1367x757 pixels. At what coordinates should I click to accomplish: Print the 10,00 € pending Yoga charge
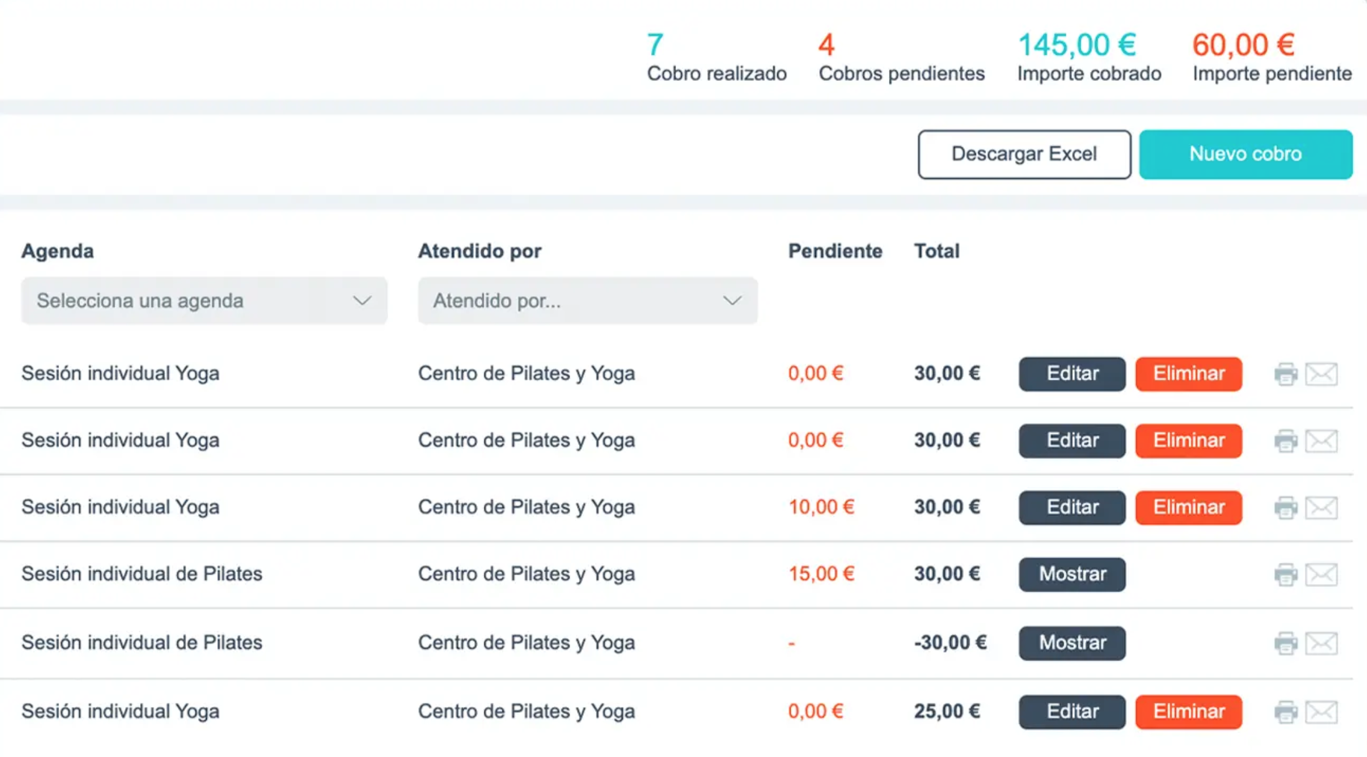(1285, 508)
